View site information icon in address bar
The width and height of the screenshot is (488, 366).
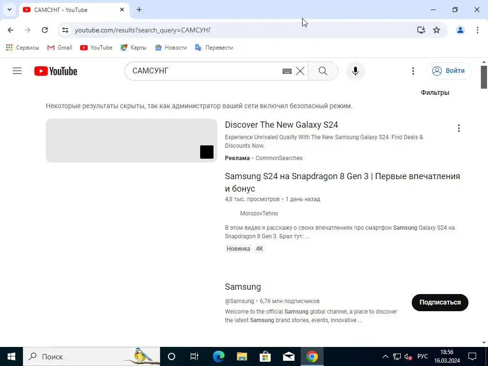click(x=65, y=30)
